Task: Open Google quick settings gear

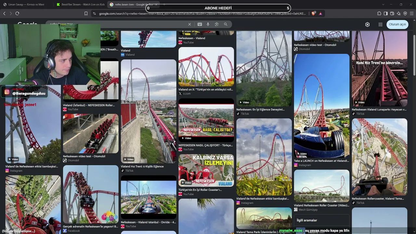Action: 367,24
